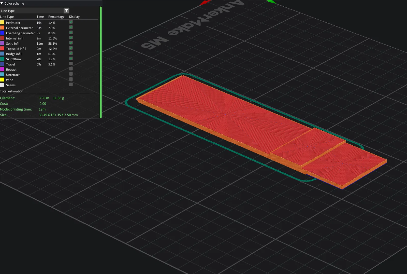
Task: Select the "Unretract" label
Action: tap(13, 75)
